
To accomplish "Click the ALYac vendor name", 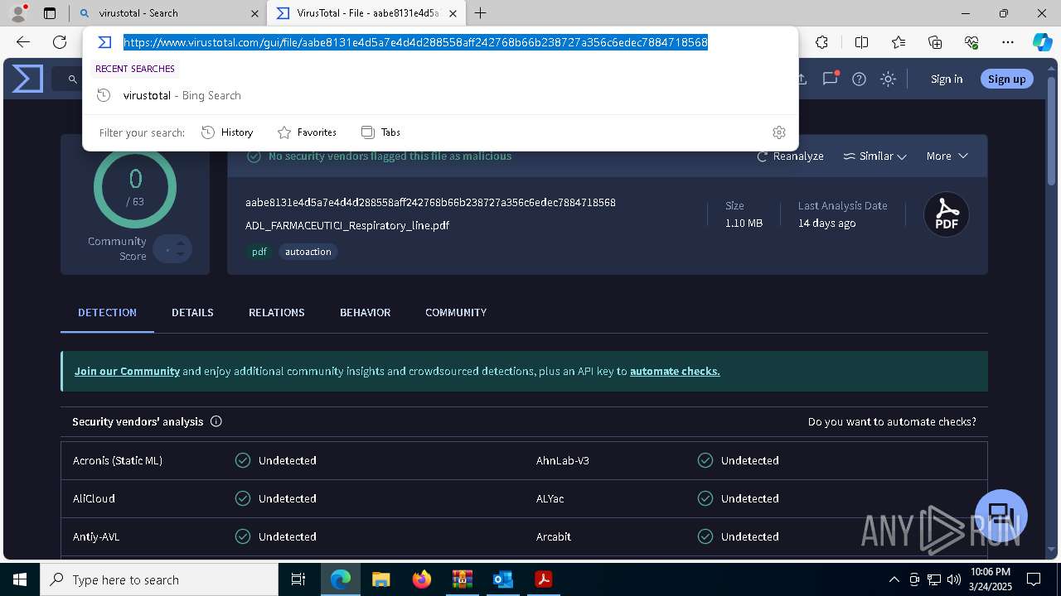I will pos(550,498).
